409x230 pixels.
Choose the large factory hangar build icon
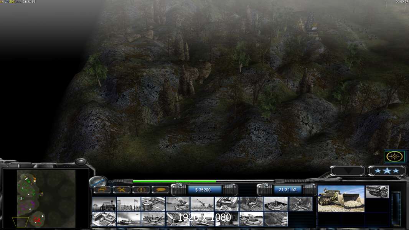tap(227, 204)
